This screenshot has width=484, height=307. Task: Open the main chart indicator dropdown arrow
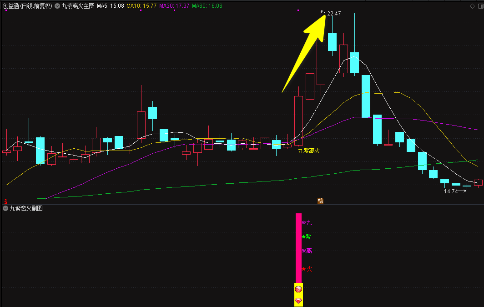coord(57,6)
